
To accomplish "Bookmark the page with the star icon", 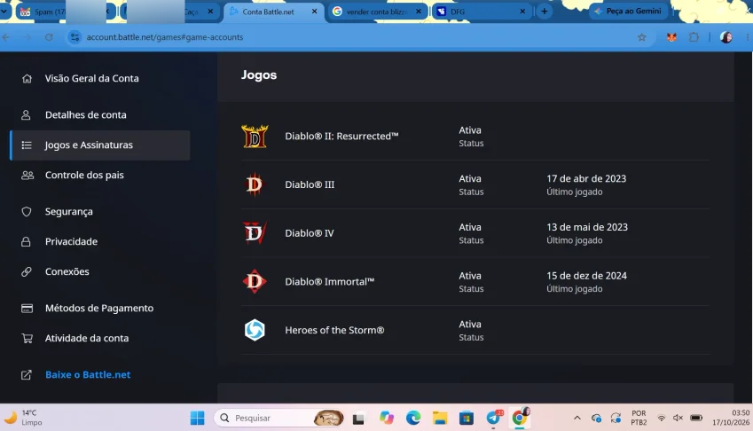I will tap(641, 37).
